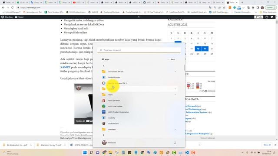
Task: Open taskbar Search magnifier
Action: [x=91, y=153]
